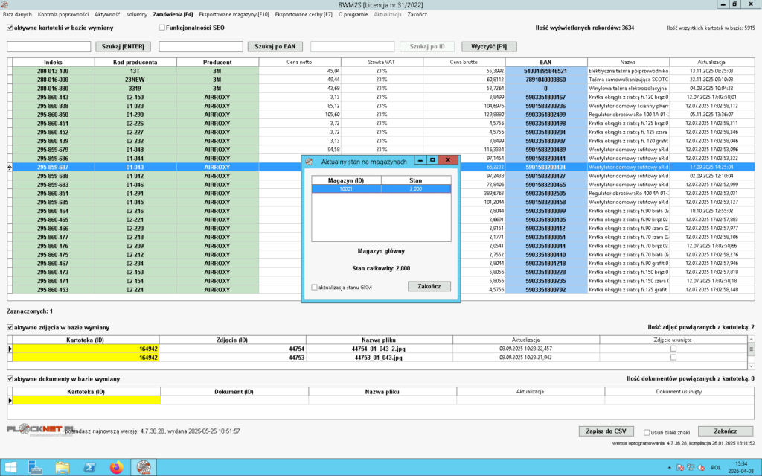The height and width of the screenshot is (476, 762).
Task: Enable the 'aktualizacja stanu GKM' checkbox
Action: click(x=314, y=287)
